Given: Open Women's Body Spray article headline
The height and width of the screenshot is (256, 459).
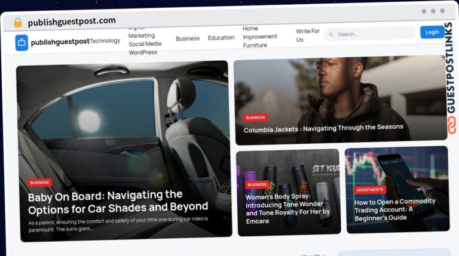Looking at the screenshot, I should (x=287, y=209).
